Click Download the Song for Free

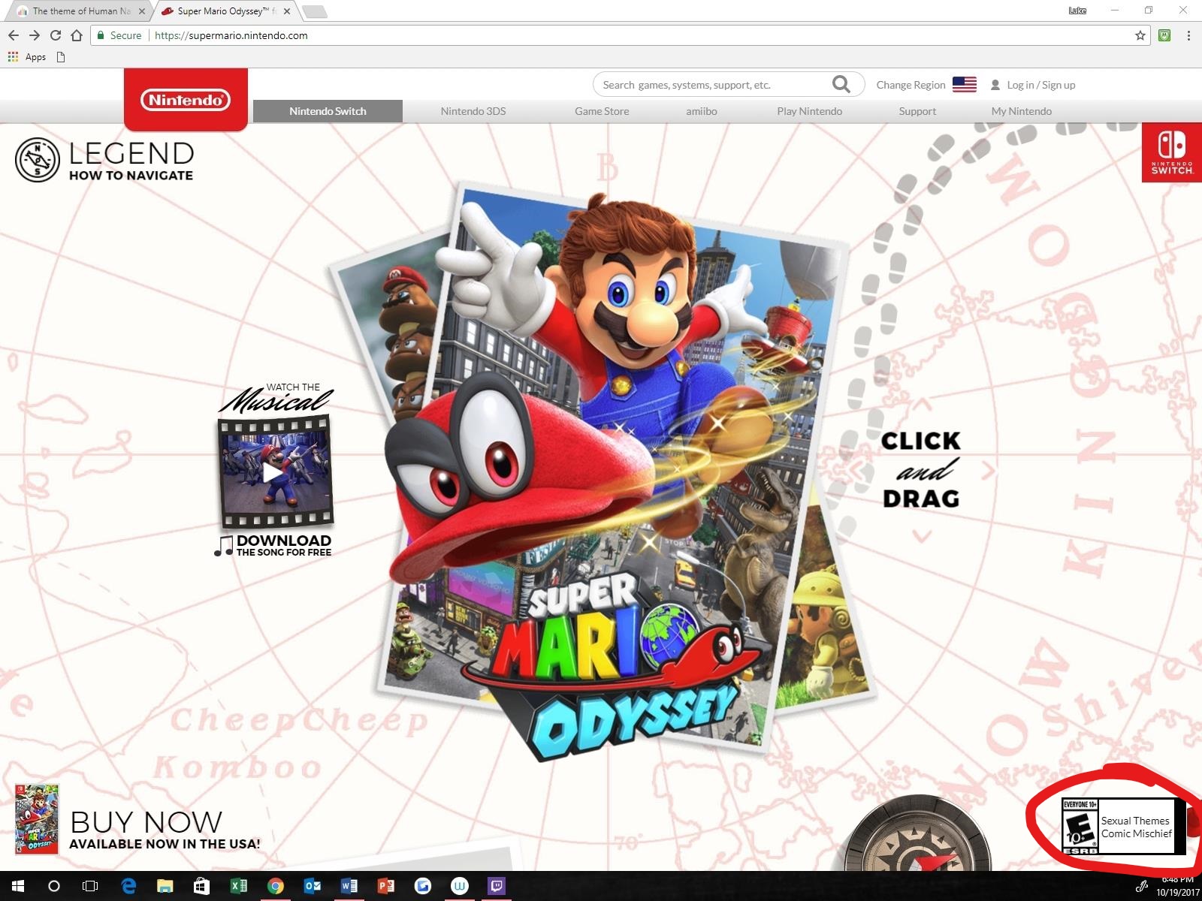click(x=283, y=546)
